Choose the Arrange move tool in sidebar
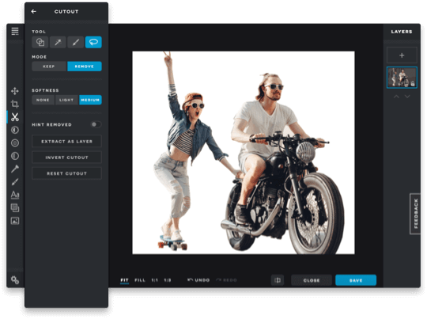The width and height of the screenshot is (427, 319). click(x=15, y=91)
